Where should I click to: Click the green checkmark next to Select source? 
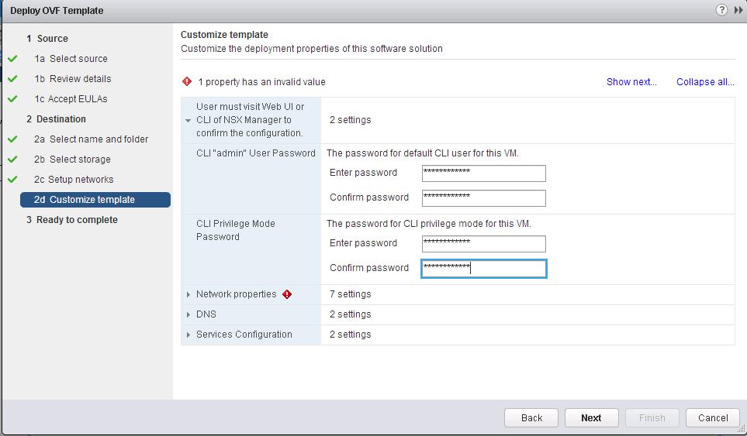(12, 59)
